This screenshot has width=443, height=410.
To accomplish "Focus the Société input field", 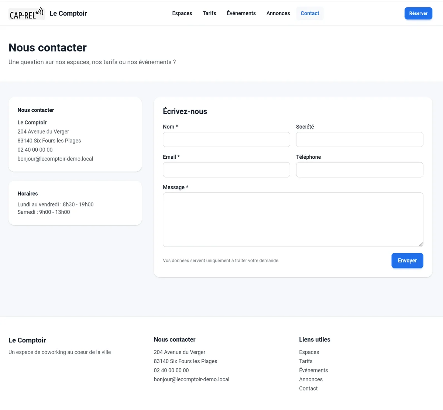I will click(x=360, y=139).
